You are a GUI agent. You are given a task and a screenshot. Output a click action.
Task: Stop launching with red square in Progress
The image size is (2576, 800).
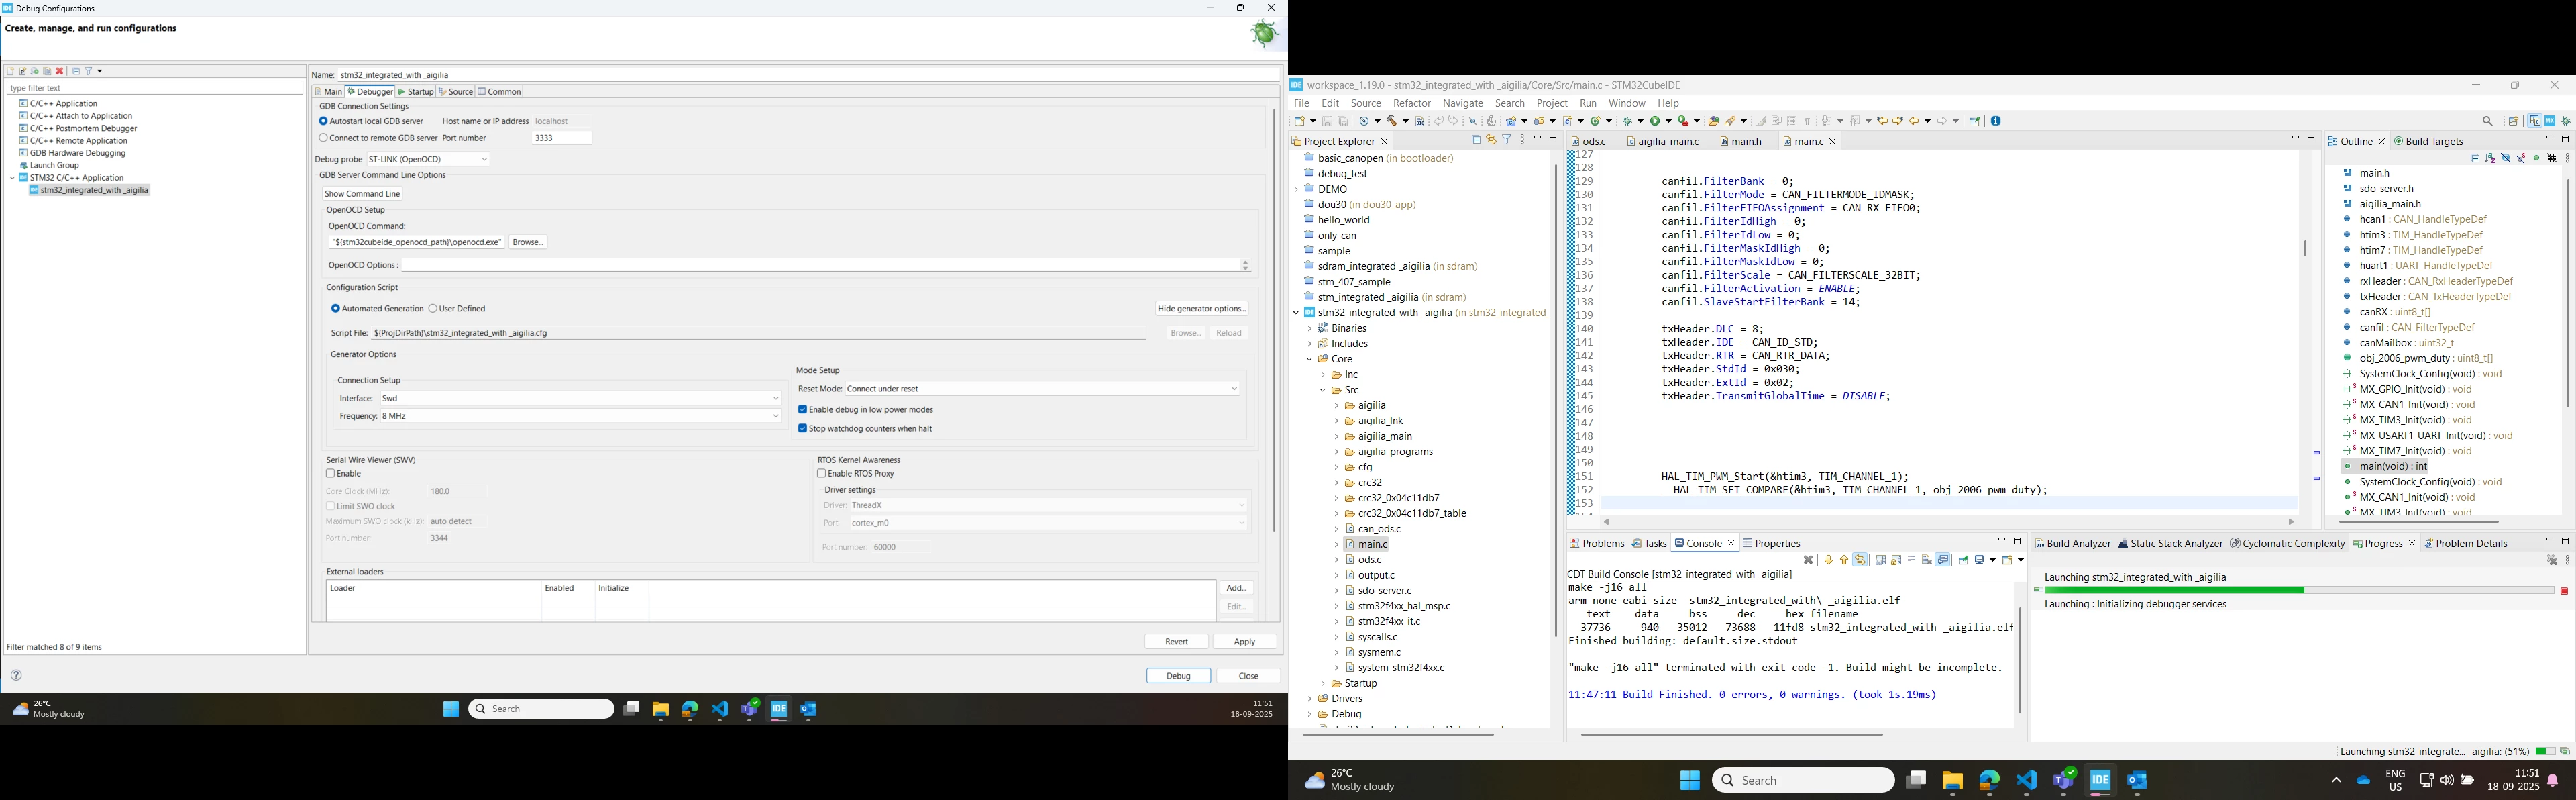[2564, 591]
